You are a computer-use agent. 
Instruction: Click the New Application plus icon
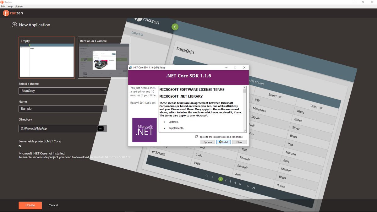[x=14, y=25]
